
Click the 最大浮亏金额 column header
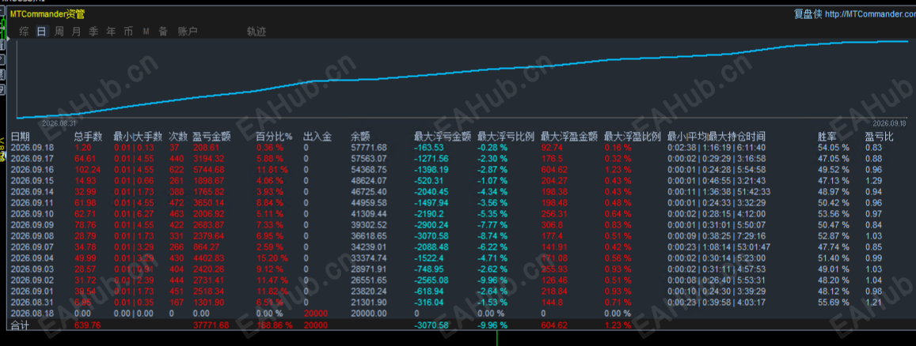tap(443, 137)
